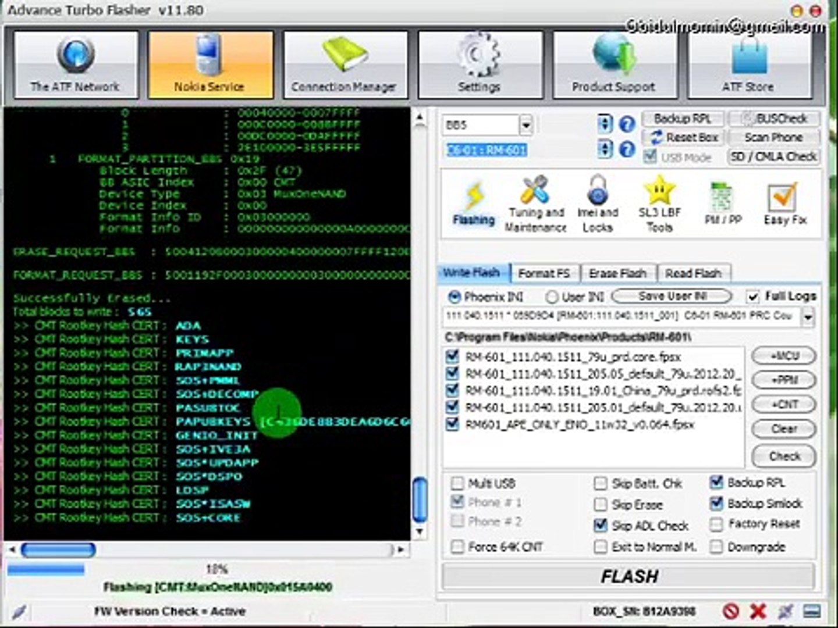The height and width of the screenshot is (628, 838).
Task: Enable the Skip Erase option
Action: coord(600,504)
